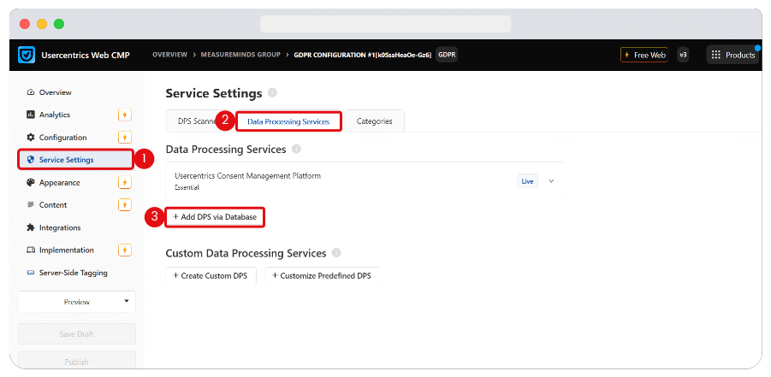Click lightning upgrade badge next to Implementation
The width and height of the screenshot is (771, 377).
point(125,250)
